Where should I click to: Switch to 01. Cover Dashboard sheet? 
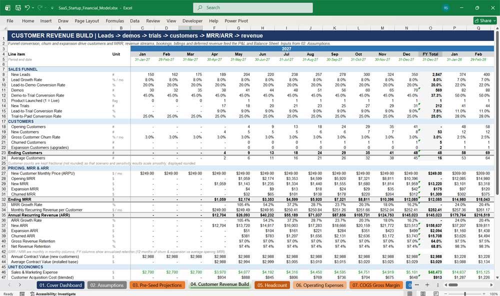click(60, 285)
